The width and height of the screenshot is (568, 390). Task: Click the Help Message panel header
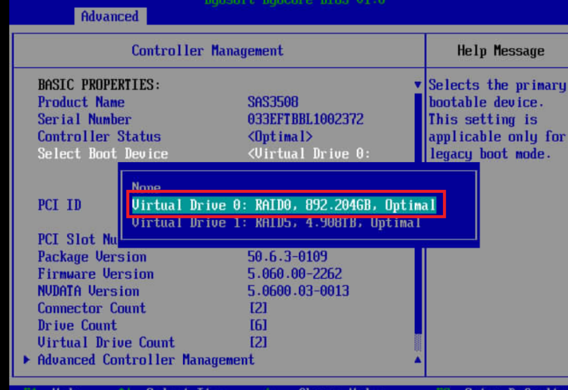(x=500, y=51)
